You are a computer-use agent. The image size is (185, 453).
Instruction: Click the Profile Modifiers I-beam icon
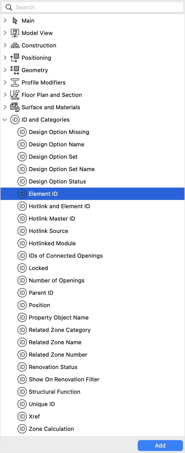click(x=15, y=82)
